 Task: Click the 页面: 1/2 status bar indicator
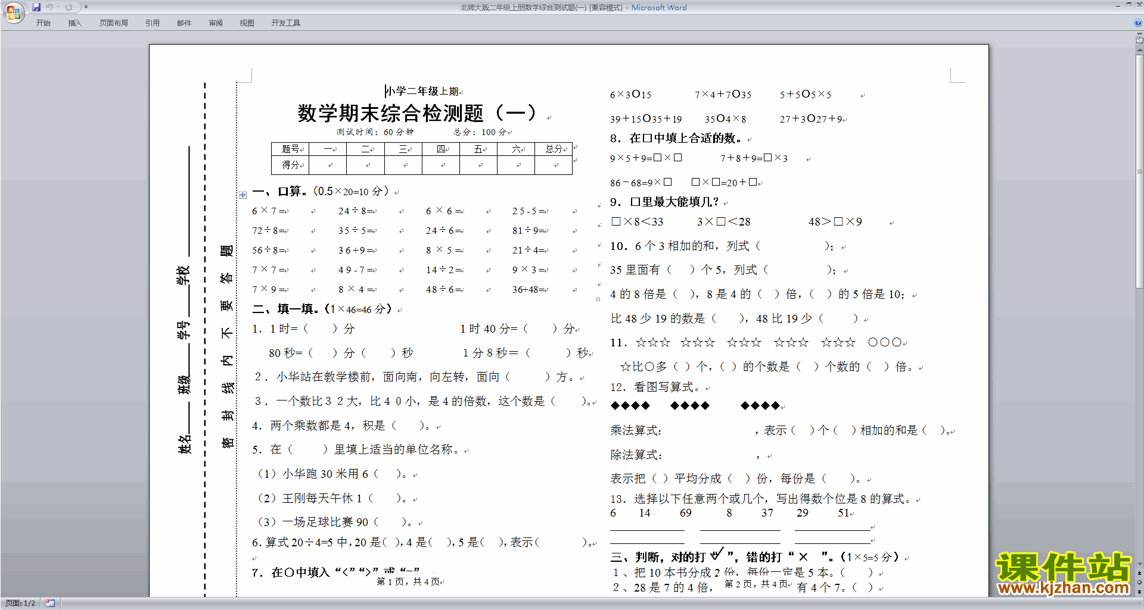pyautogui.click(x=20, y=603)
